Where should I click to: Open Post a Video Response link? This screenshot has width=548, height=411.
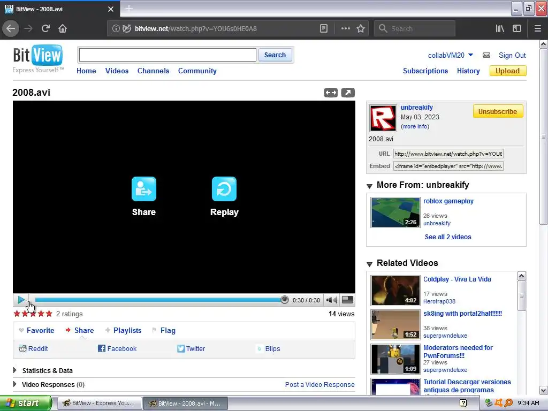320,384
